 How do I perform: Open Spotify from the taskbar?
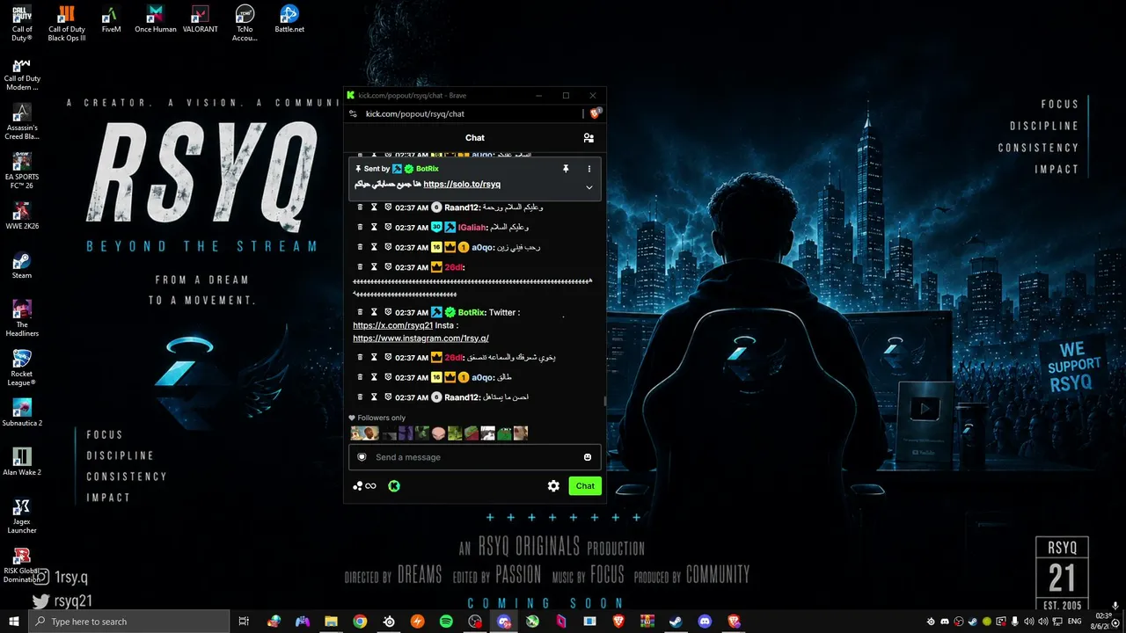(446, 622)
